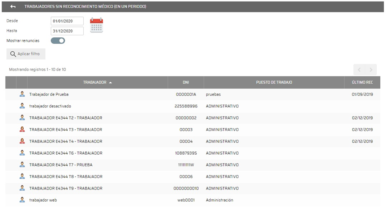Click DNI value web0001
The width and height of the screenshot is (386, 210).
point(186,200)
